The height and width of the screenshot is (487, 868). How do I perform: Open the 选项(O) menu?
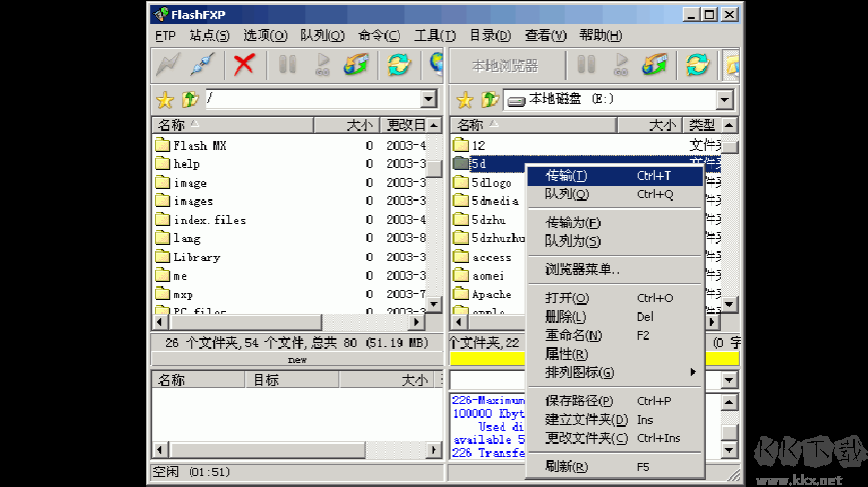(x=265, y=36)
